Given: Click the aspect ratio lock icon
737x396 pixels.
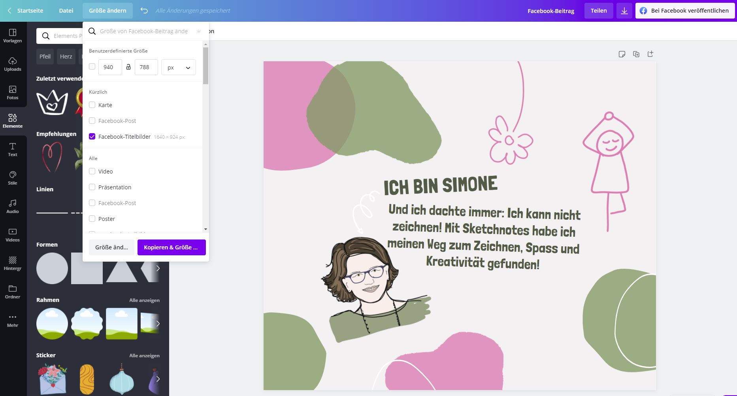Looking at the screenshot, I should coord(128,67).
